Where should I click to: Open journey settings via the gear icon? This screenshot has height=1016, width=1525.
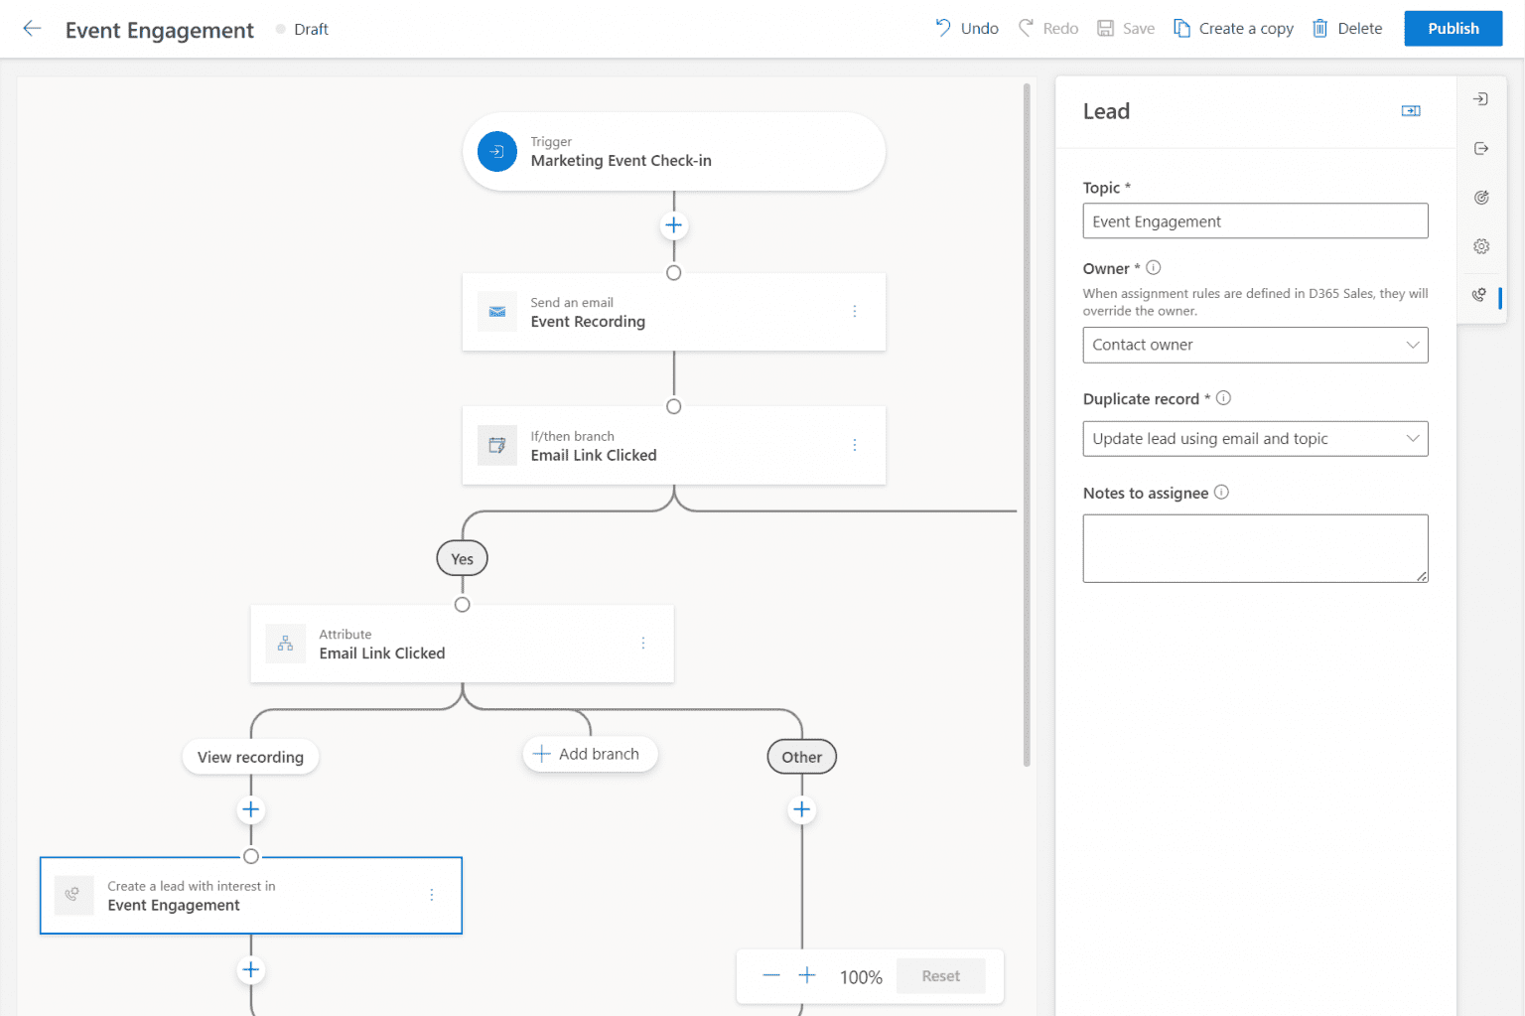coord(1480,245)
